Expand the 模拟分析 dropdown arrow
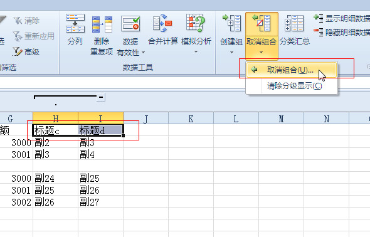 [196, 51]
